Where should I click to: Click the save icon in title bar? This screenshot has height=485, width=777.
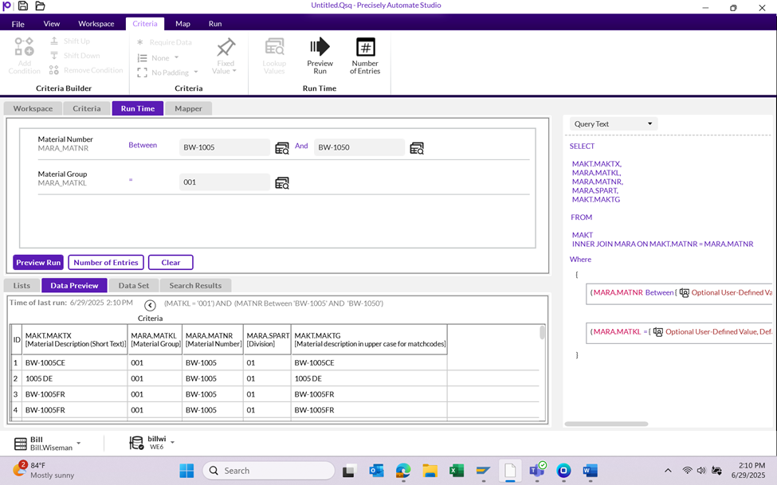[23, 6]
